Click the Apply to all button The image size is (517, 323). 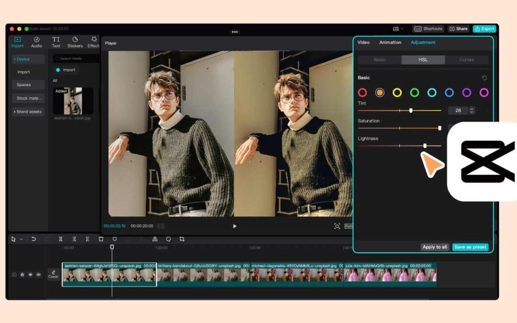point(435,247)
